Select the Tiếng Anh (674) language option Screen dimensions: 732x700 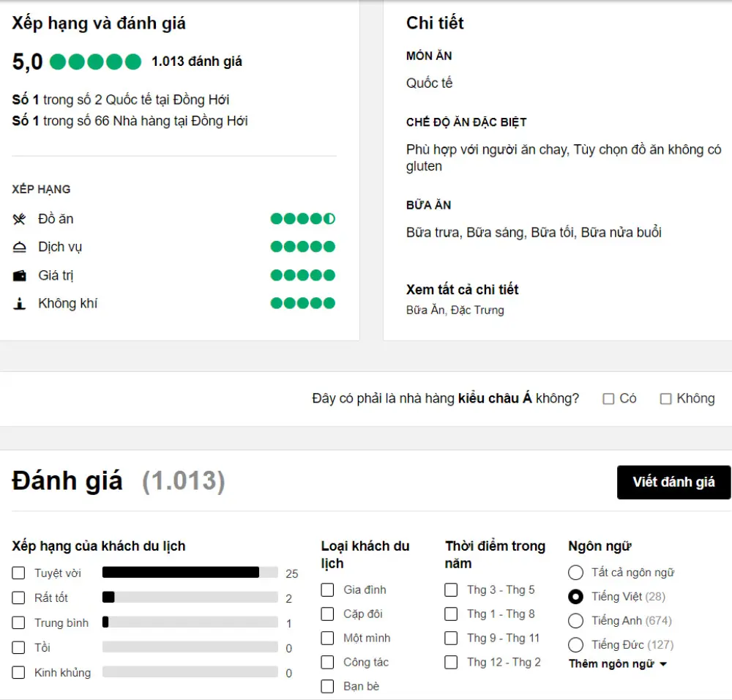click(575, 621)
